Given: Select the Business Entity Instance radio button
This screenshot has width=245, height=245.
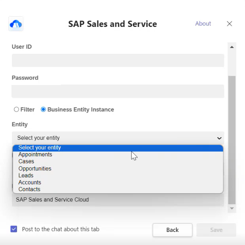Looking at the screenshot, I should point(43,109).
